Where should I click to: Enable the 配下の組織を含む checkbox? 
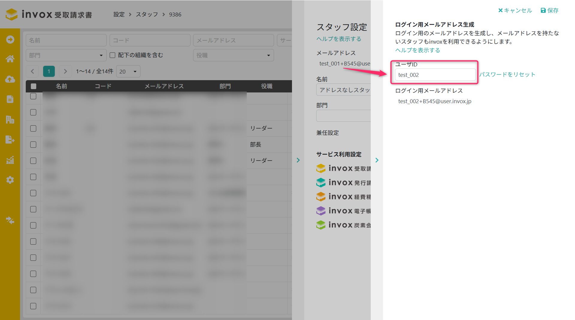(x=113, y=55)
